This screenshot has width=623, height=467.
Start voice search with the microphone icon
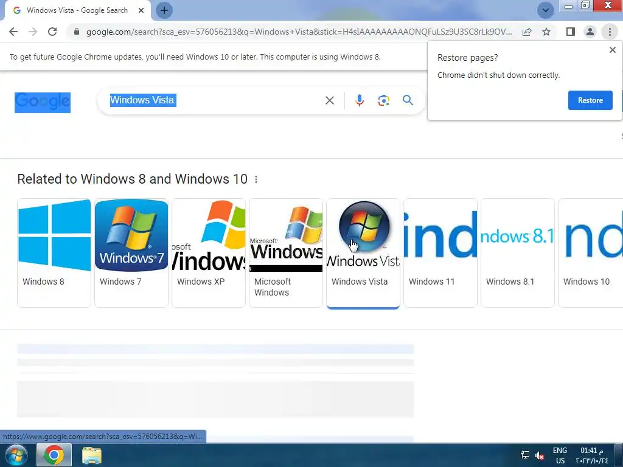click(x=360, y=100)
